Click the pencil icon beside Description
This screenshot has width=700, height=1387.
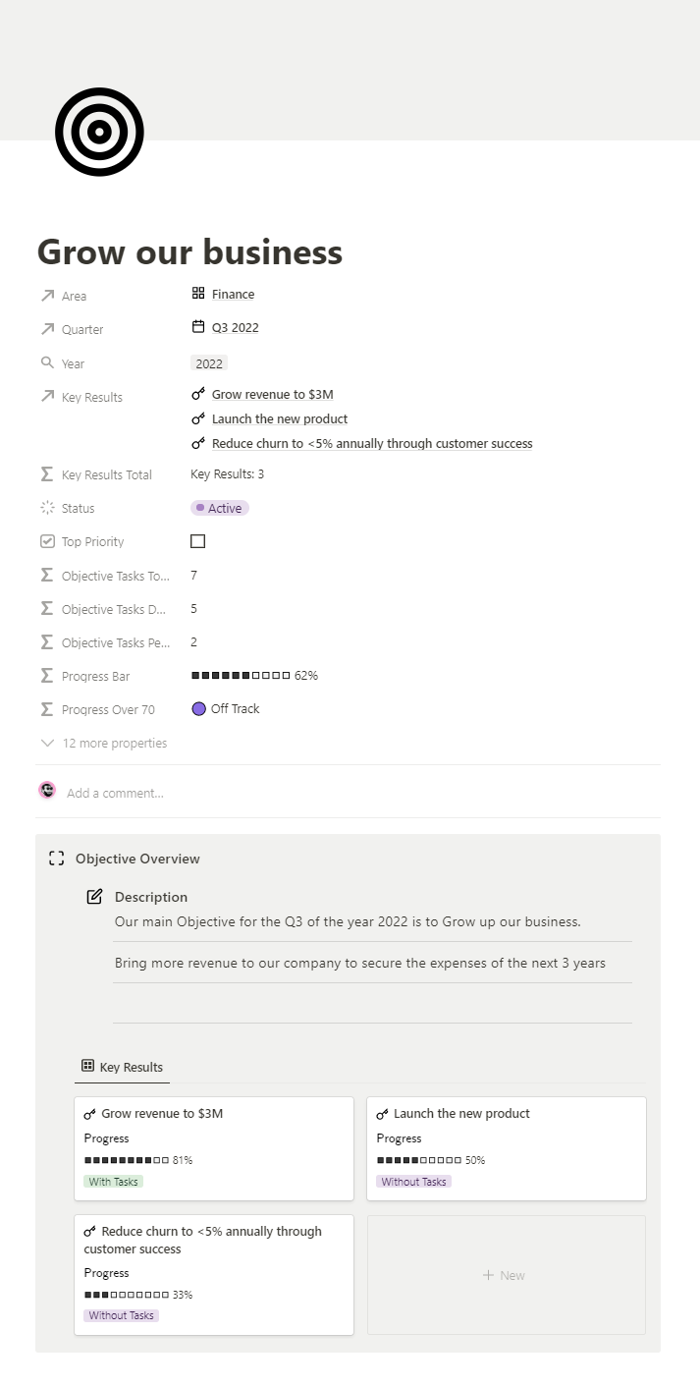93,896
